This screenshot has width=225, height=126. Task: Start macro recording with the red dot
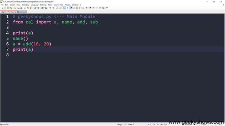click(91, 8)
